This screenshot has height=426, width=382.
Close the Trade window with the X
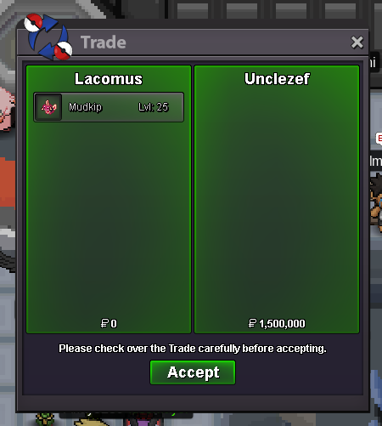(357, 43)
